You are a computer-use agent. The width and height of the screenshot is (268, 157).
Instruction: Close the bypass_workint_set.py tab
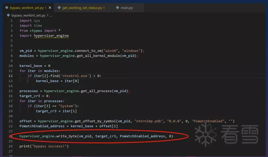click(x=50, y=8)
